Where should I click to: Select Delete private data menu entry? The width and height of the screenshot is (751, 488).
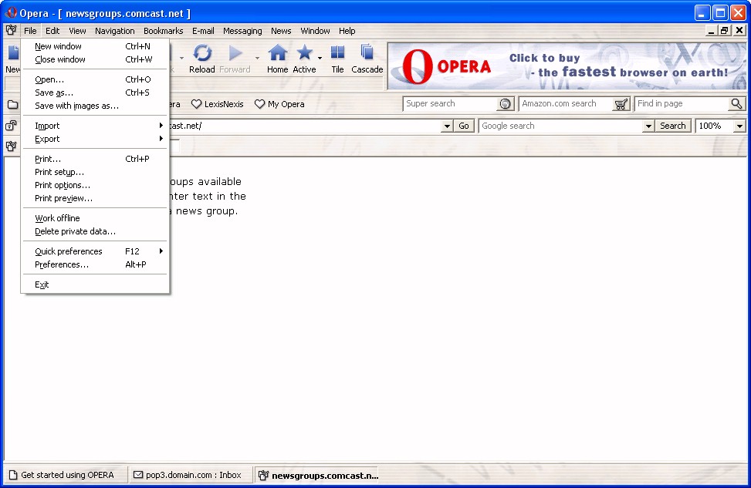tap(75, 231)
